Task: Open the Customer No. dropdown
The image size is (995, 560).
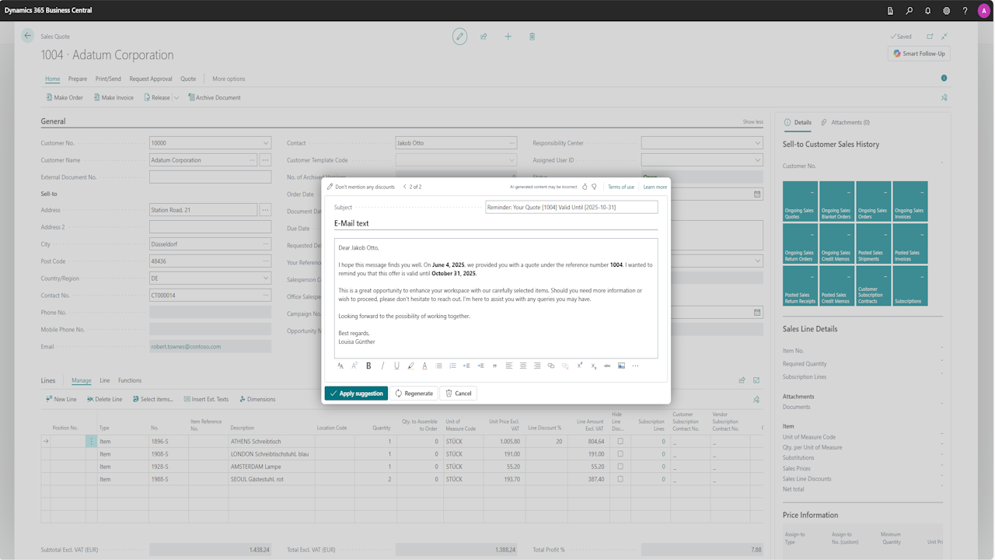Action: pyautogui.click(x=266, y=143)
